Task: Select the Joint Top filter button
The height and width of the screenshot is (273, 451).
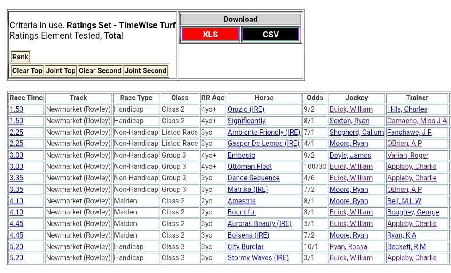Action: pyautogui.click(x=61, y=70)
